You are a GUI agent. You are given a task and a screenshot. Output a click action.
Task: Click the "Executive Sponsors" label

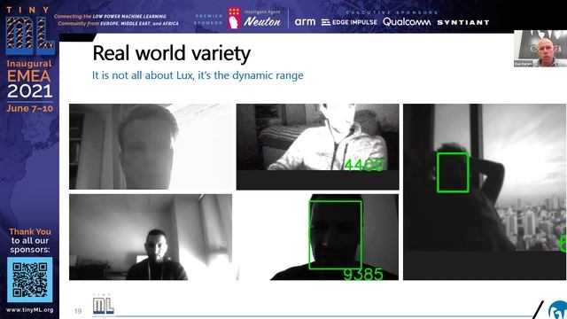(392, 12)
